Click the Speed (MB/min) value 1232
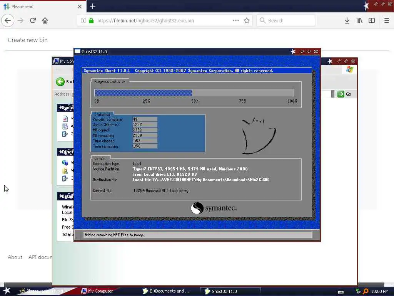This screenshot has width=394, height=296. (145, 124)
